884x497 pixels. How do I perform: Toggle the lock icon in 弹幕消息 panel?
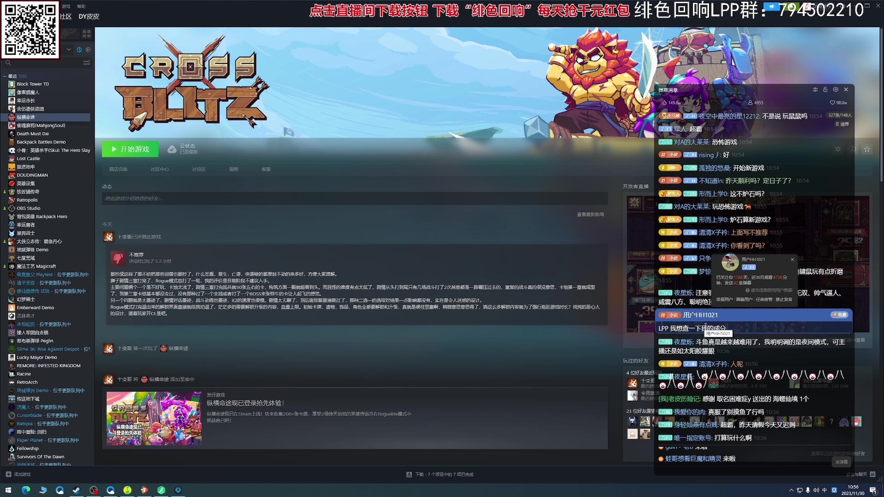pyautogui.click(x=825, y=90)
